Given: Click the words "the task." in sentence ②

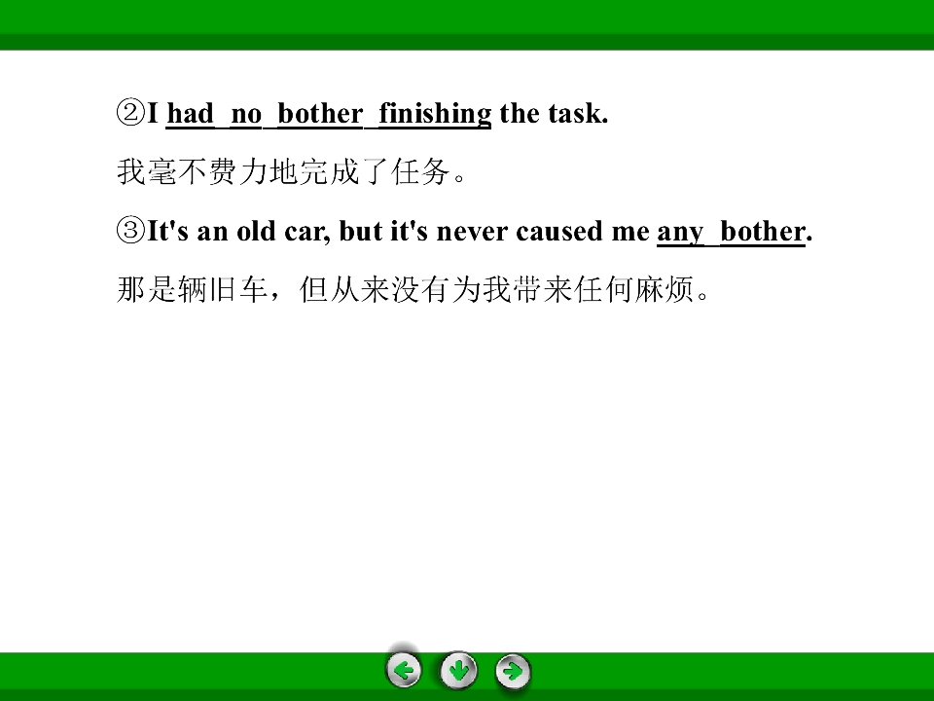Looking at the screenshot, I should pyautogui.click(x=554, y=113).
